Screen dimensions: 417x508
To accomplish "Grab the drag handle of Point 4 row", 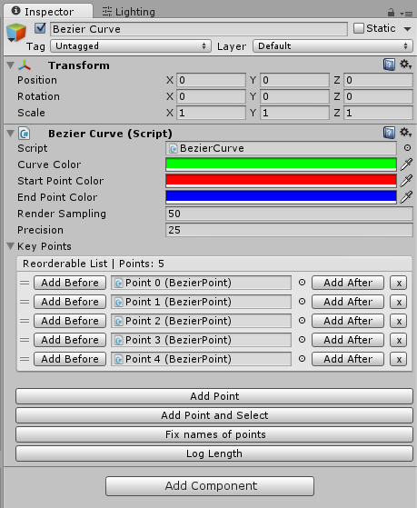I will (x=25, y=359).
